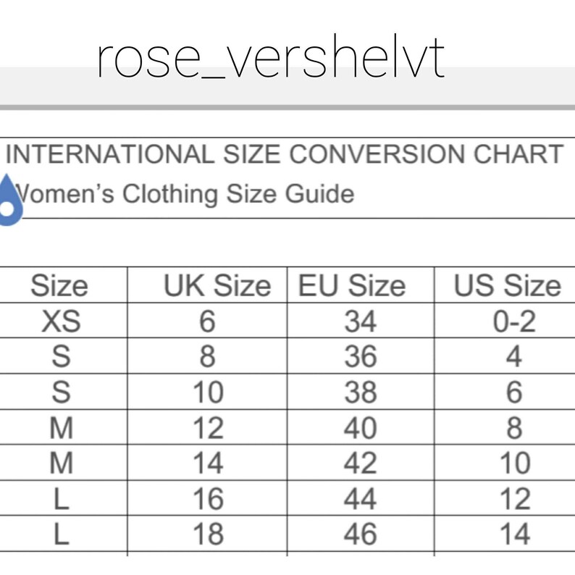This screenshot has height=575, width=575.
Task: Click the UK Size column header
Action: click(217, 285)
